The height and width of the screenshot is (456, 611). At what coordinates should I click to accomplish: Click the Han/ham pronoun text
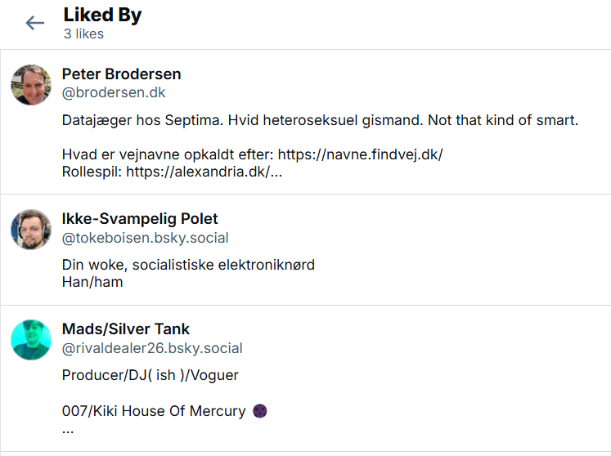[92, 282]
